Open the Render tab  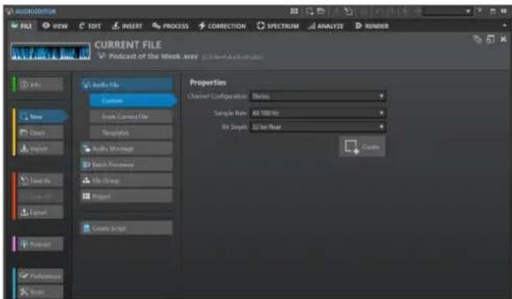[x=372, y=26]
